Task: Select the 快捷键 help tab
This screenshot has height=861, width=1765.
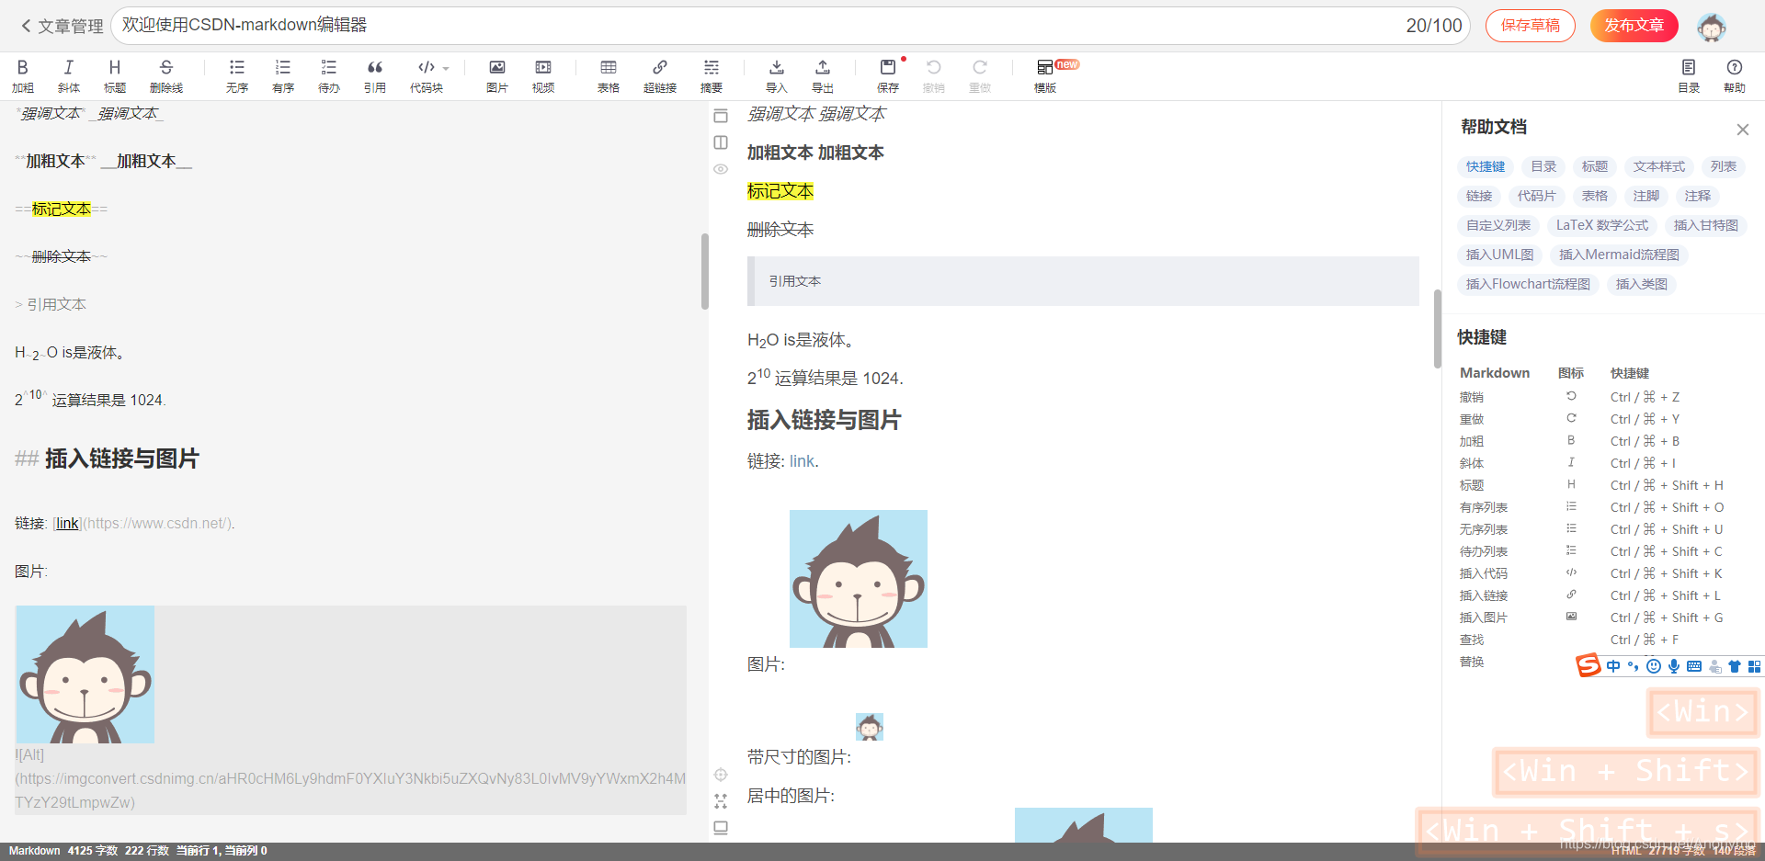Action: coord(1486,166)
